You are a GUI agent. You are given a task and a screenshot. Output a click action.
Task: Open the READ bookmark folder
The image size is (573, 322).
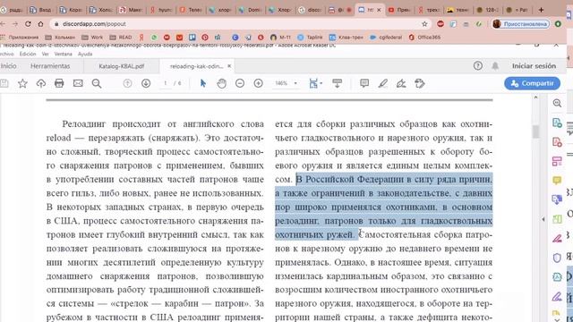(121, 38)
